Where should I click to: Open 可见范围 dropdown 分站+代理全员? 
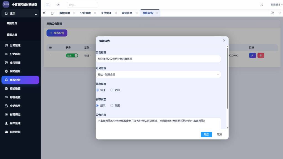point(158,74)
